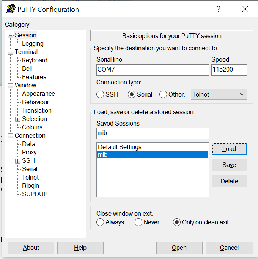Viewport: 258px width, 259px height.
Task: Click the Save session button
Action: pyautogui.click(x=229, y=165)
